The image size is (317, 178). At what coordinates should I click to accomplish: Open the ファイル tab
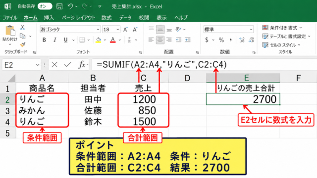click(10, 18)
